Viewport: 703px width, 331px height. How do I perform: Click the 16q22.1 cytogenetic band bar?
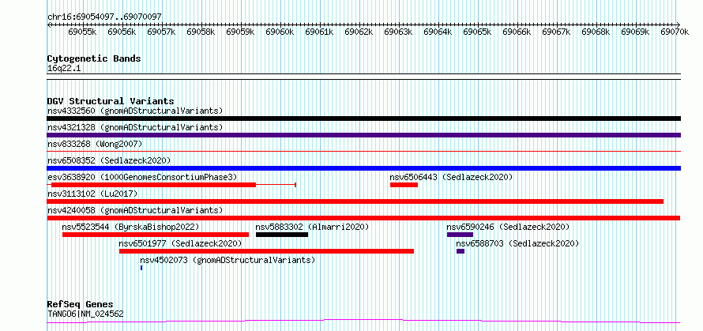363,77
